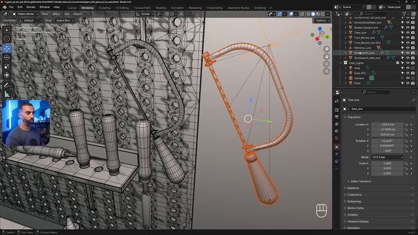This screenshot has height=235, width=418.
Task: Open the viewport Add menu
Action: (x=67, y=14)
